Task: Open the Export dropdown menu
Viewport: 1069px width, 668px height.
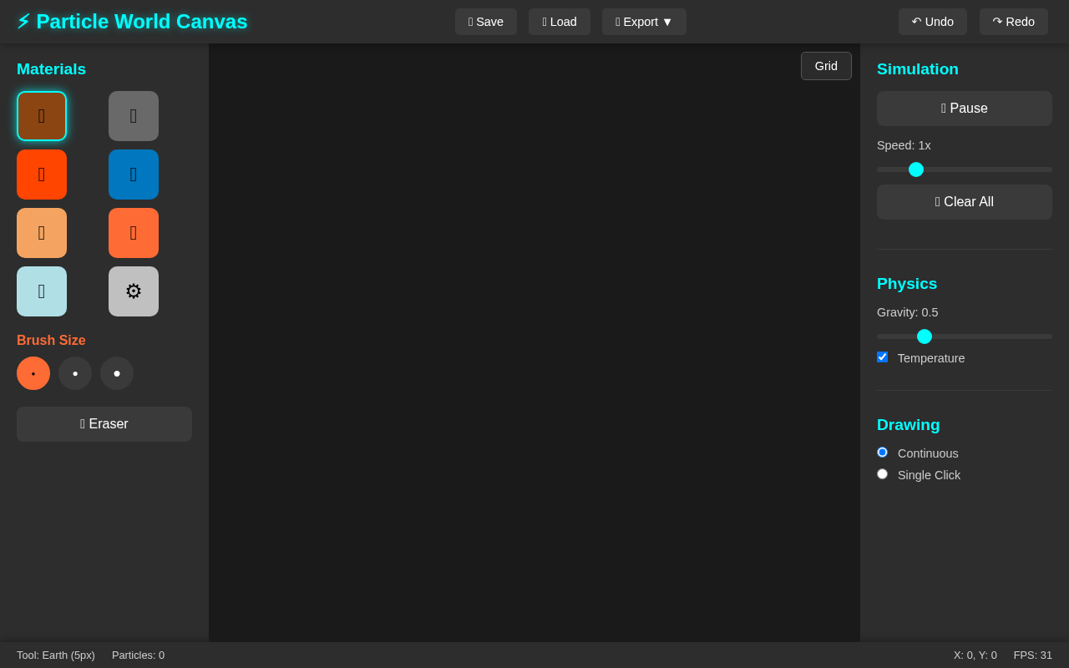Action: pos(644,22)
